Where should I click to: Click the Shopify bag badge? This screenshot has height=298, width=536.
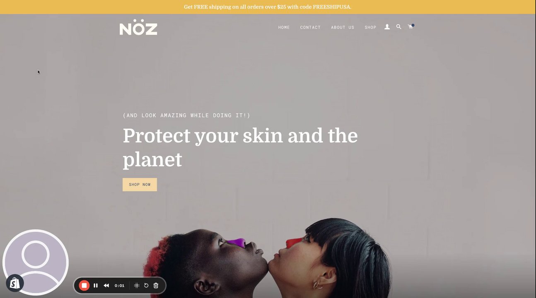pyautogui.click(x=15, y=283)
